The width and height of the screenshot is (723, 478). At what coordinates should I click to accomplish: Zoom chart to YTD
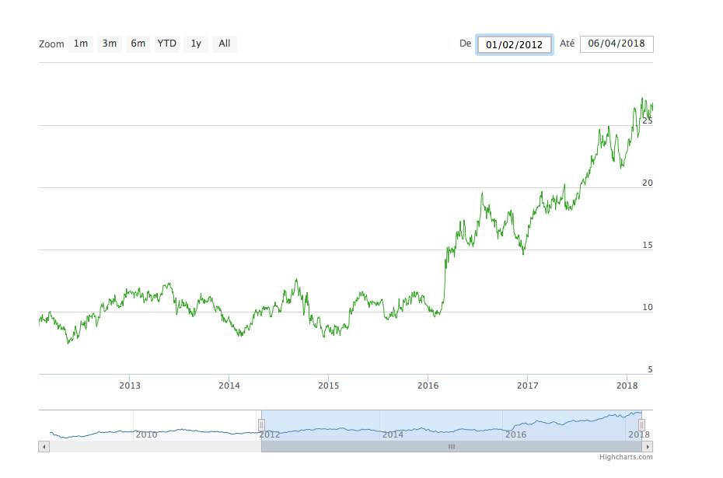(x=166, y=44)
